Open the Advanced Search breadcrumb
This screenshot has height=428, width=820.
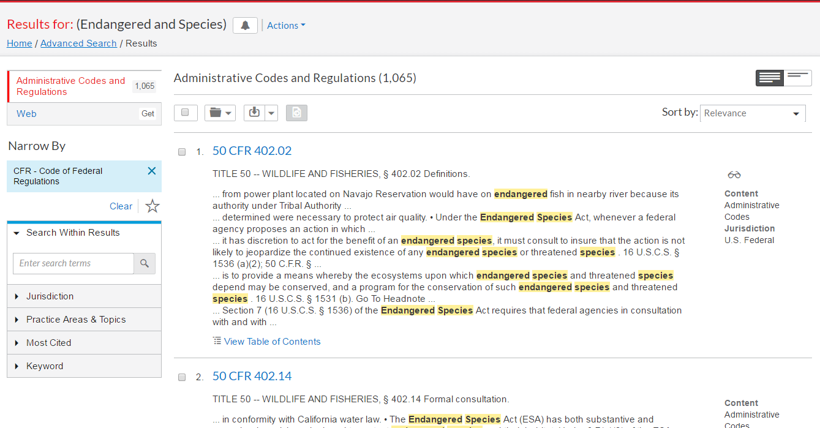coord(78,43)
